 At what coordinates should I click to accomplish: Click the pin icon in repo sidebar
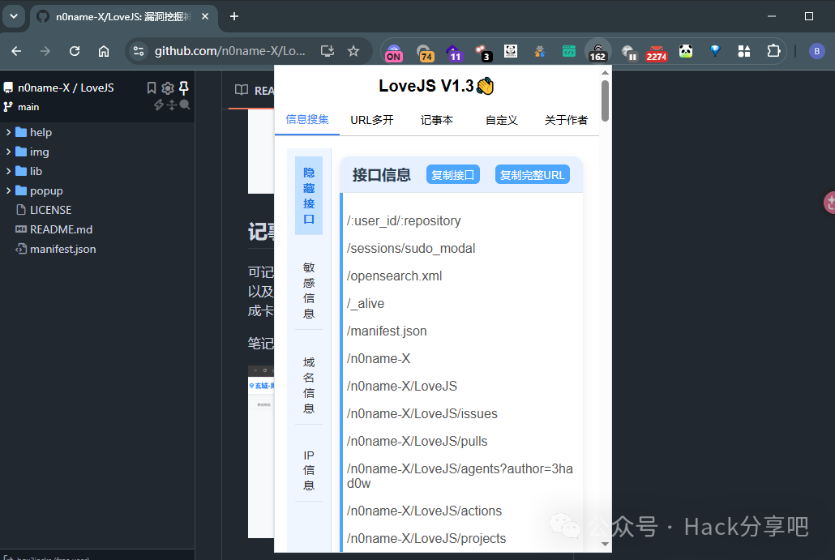[x=184, y=88]
